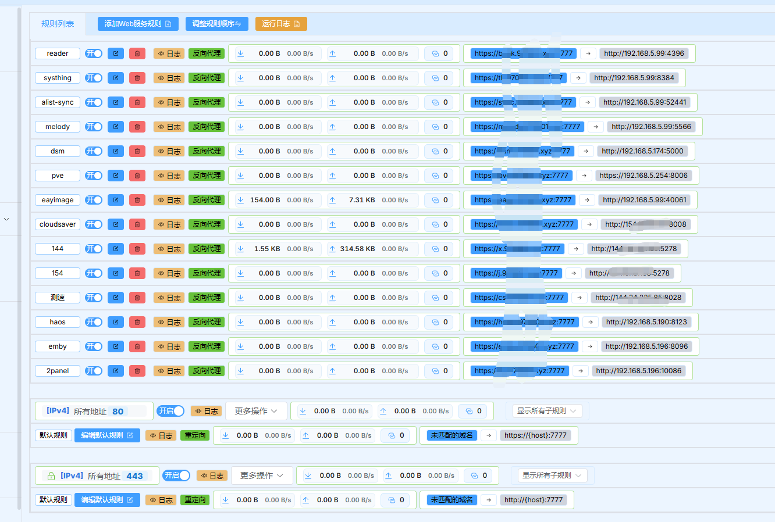
Task: Edit the cloudsaver rule
Action: (116, 224)
